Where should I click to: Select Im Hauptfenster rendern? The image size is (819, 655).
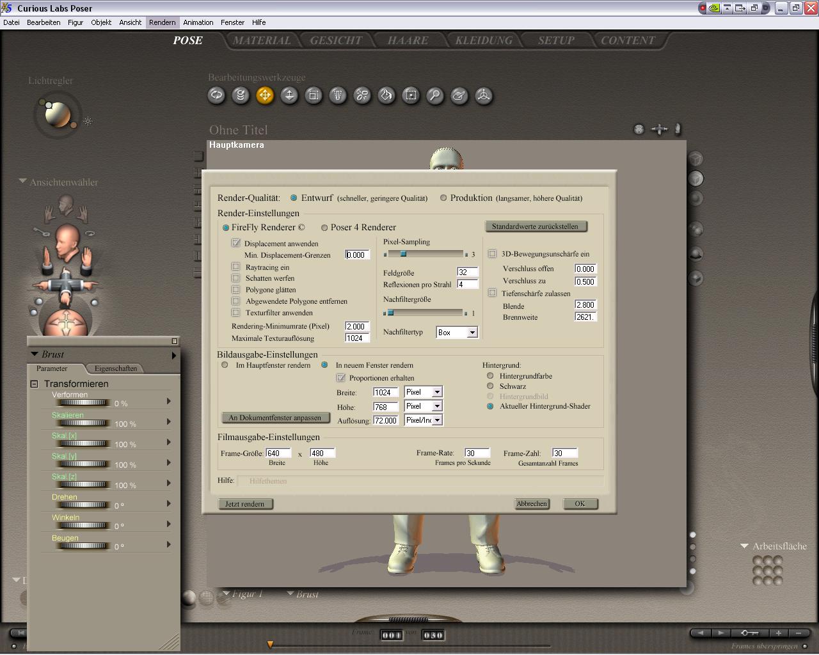point(225,365)
